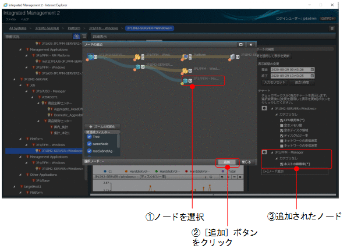Click the expand button beside the root cube node

(95, 57)
